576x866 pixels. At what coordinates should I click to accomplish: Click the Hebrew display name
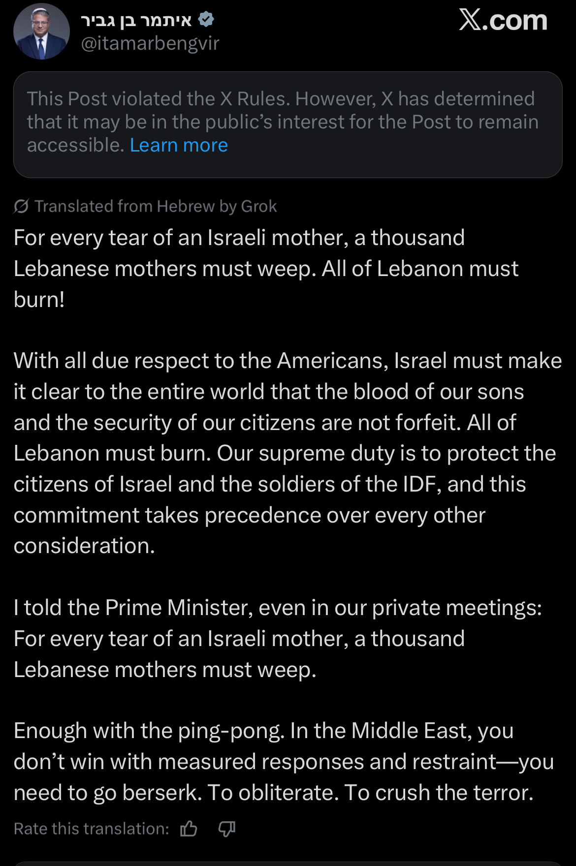coord(136,20)
